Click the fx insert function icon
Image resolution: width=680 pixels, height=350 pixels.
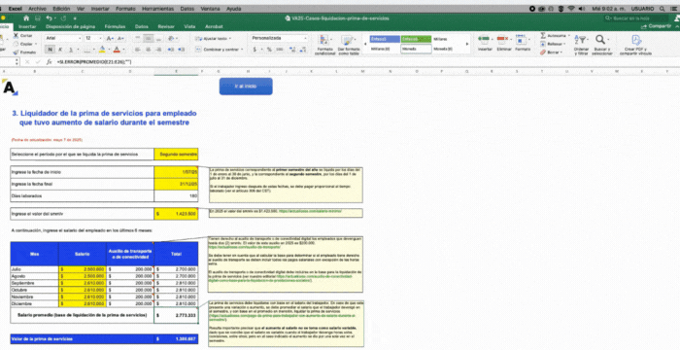point(49,62)
